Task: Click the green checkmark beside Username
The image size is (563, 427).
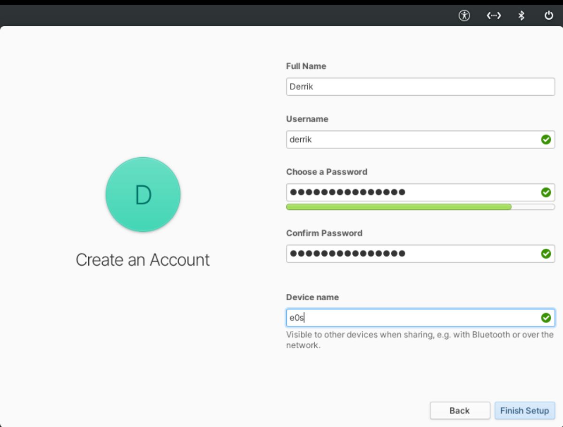Action: (546, 139)
